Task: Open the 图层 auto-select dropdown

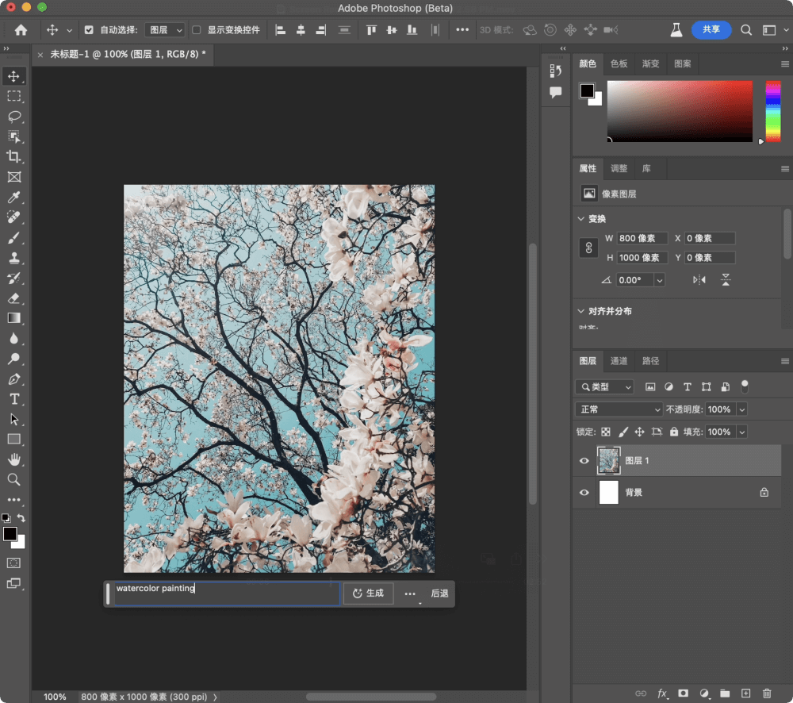Action: (x=165, y=30)
